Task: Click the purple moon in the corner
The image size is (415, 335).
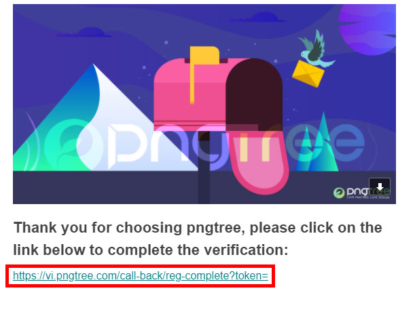Action: point(367,29)
